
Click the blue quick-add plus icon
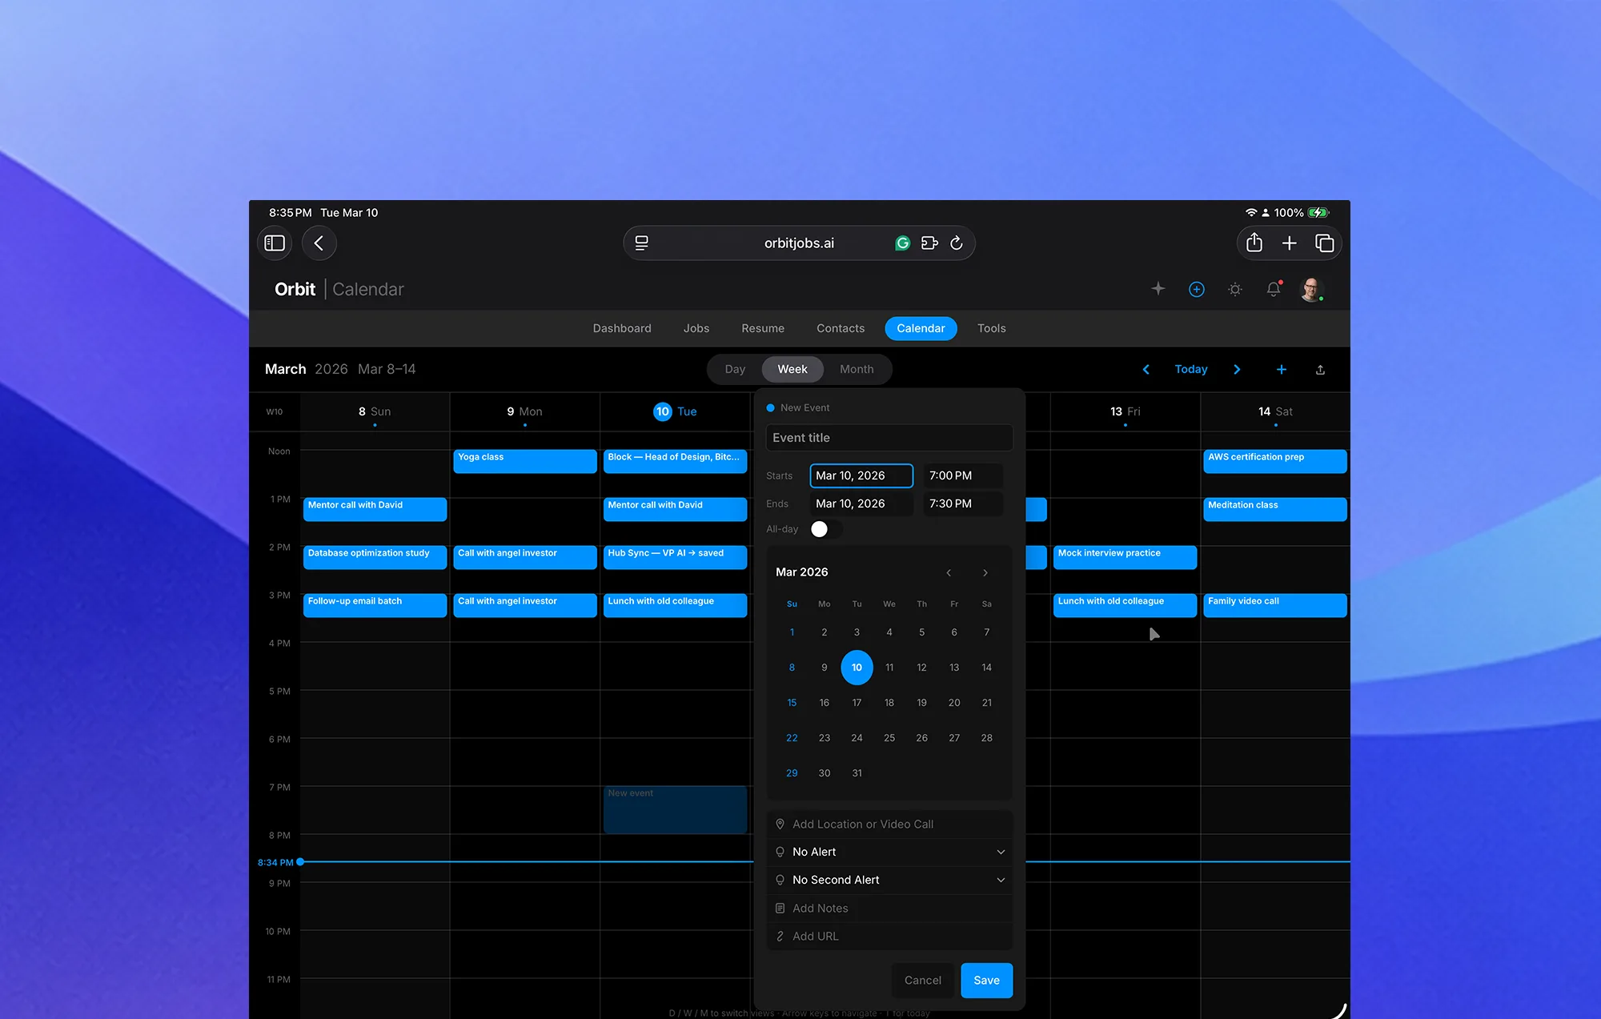[x=1196, y=289]
